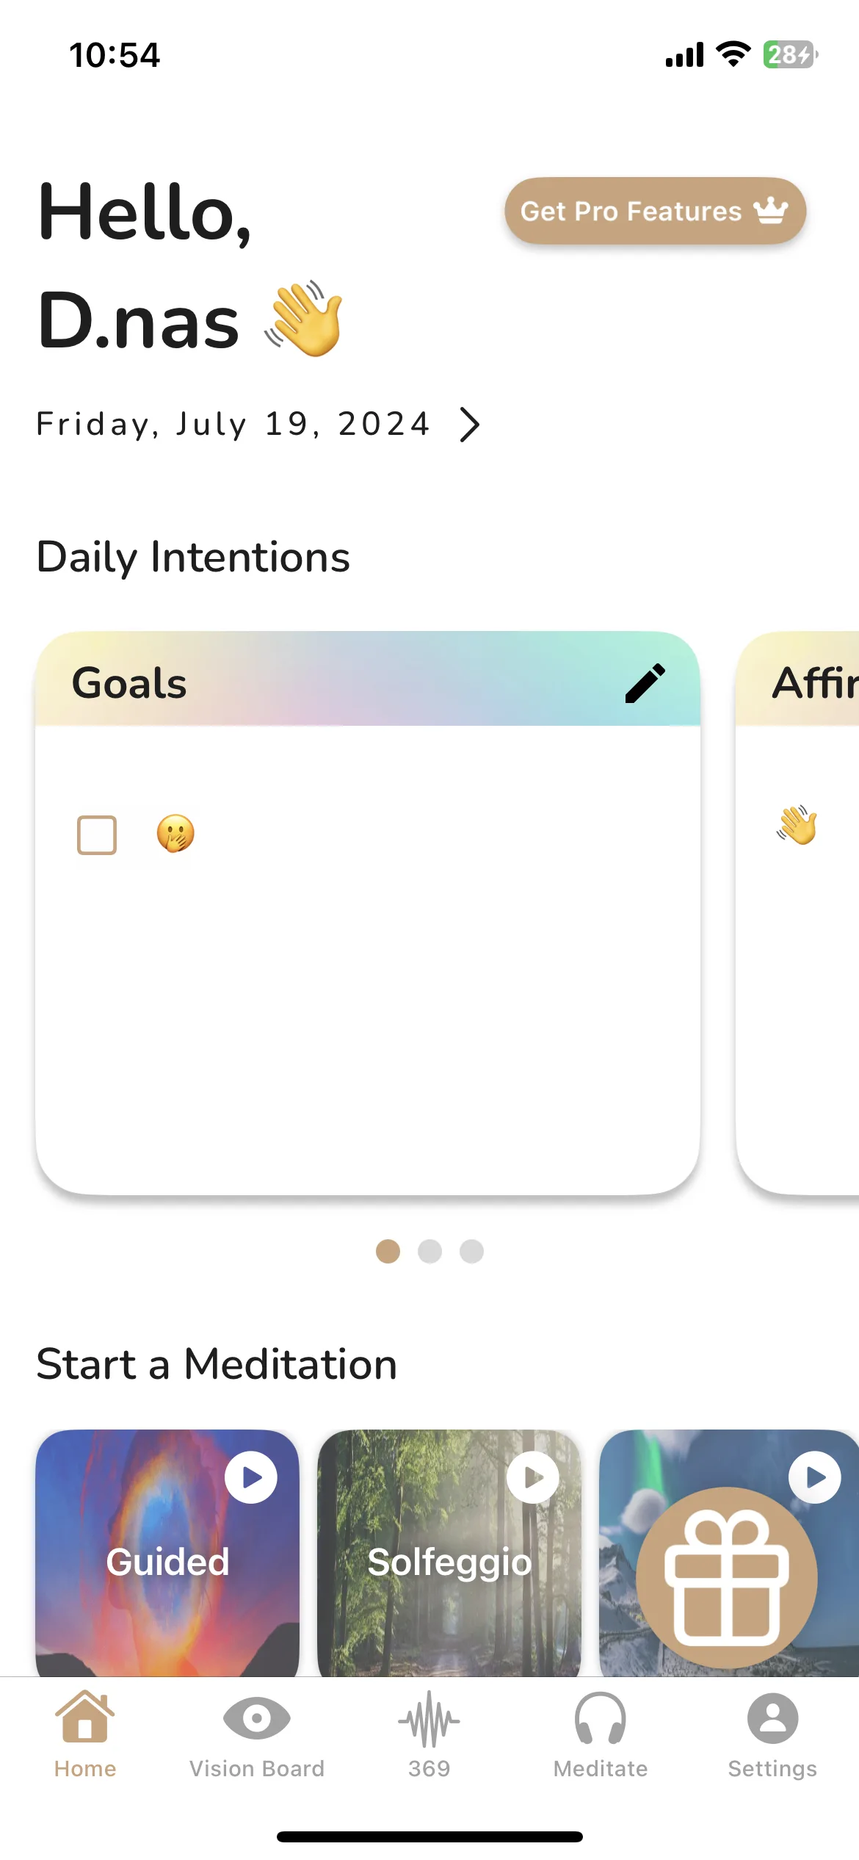Tap the pencil edit icon on Goals card

coord(645,683)
